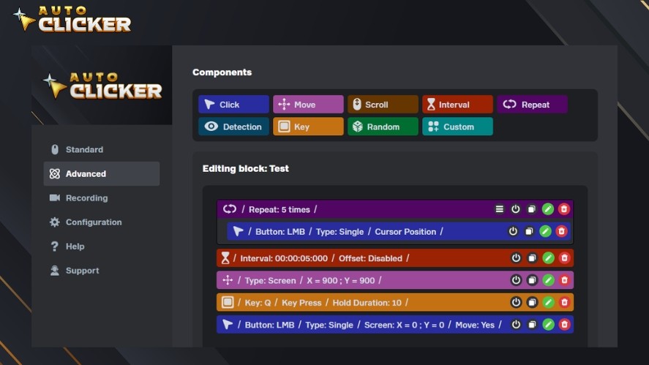This screenshot has width=649, height=365.
Task: Select the 'Offset: Disabled' text
Action: 370,258
